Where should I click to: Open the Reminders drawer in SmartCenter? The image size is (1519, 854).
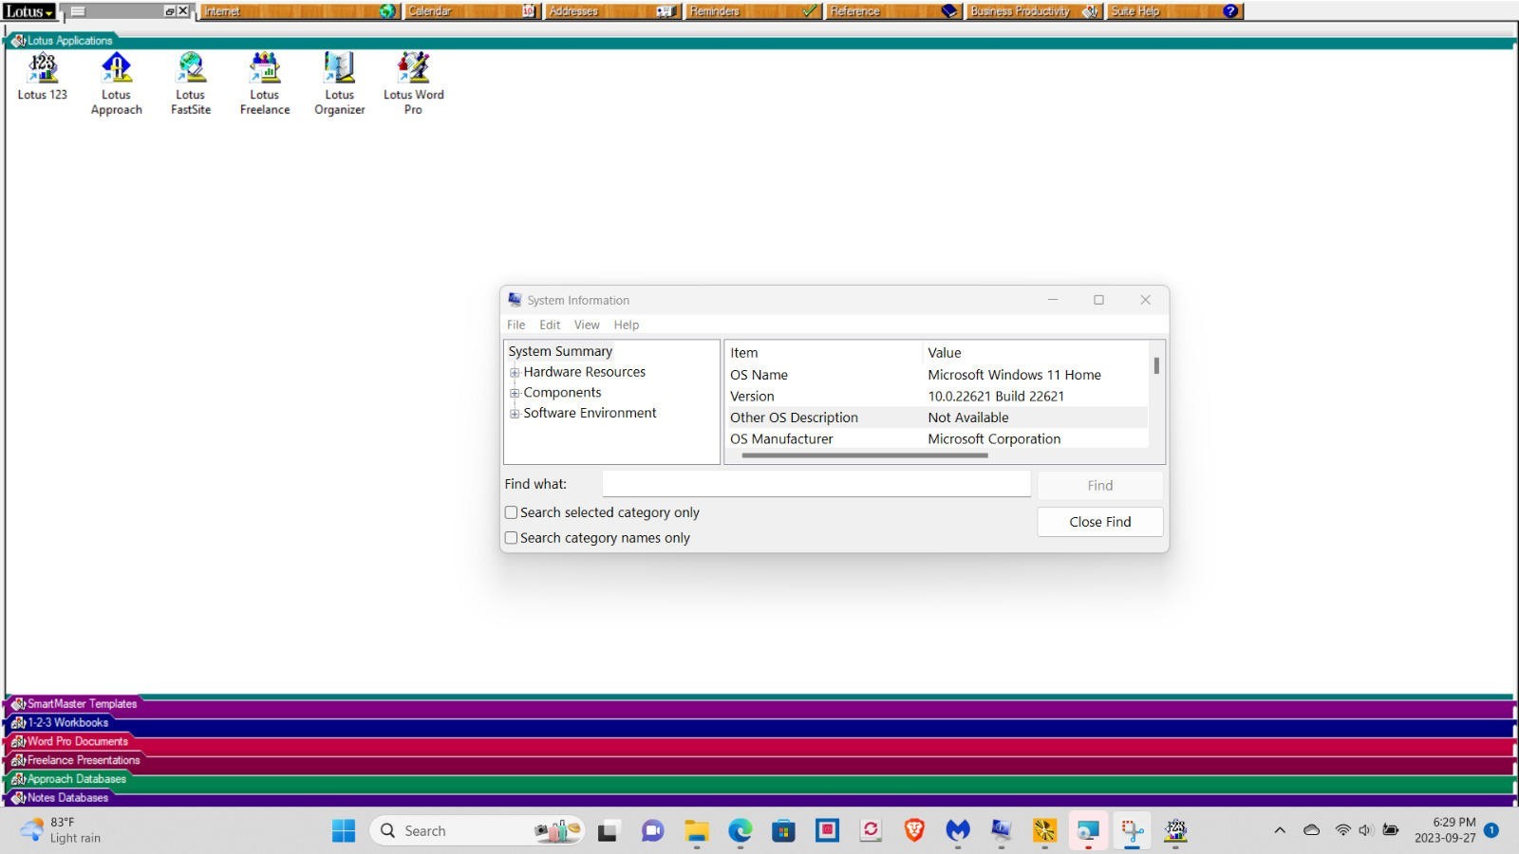(753, 11)
